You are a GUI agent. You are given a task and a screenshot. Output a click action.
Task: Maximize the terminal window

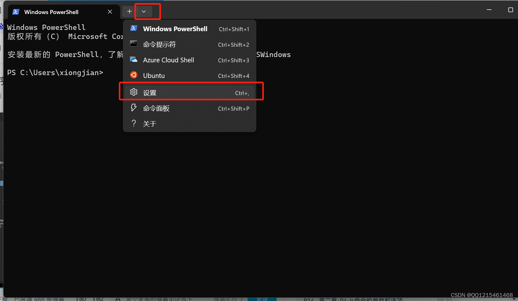pos(511,10)
